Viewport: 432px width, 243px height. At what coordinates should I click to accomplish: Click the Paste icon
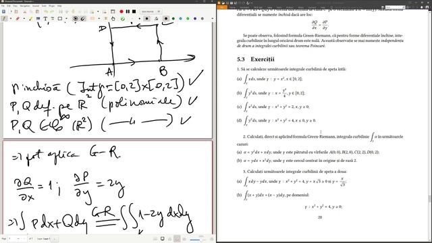pos(37,11)
